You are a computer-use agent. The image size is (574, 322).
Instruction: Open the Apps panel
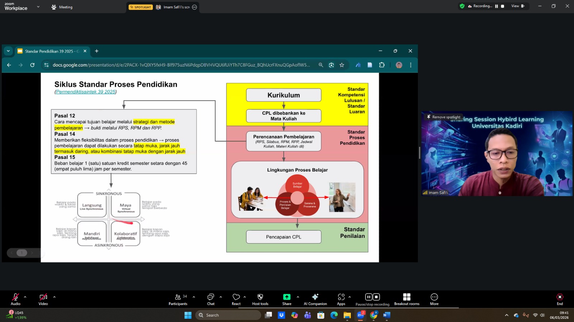tap(341, 299)
